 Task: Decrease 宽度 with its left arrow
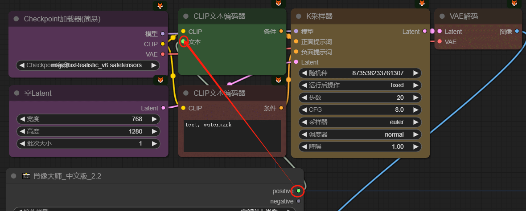[21, 119]
